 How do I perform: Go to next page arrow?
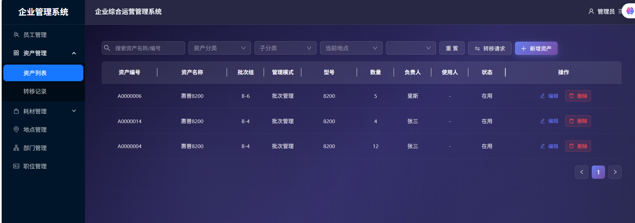pyautogui.click(x=615, y=172)
